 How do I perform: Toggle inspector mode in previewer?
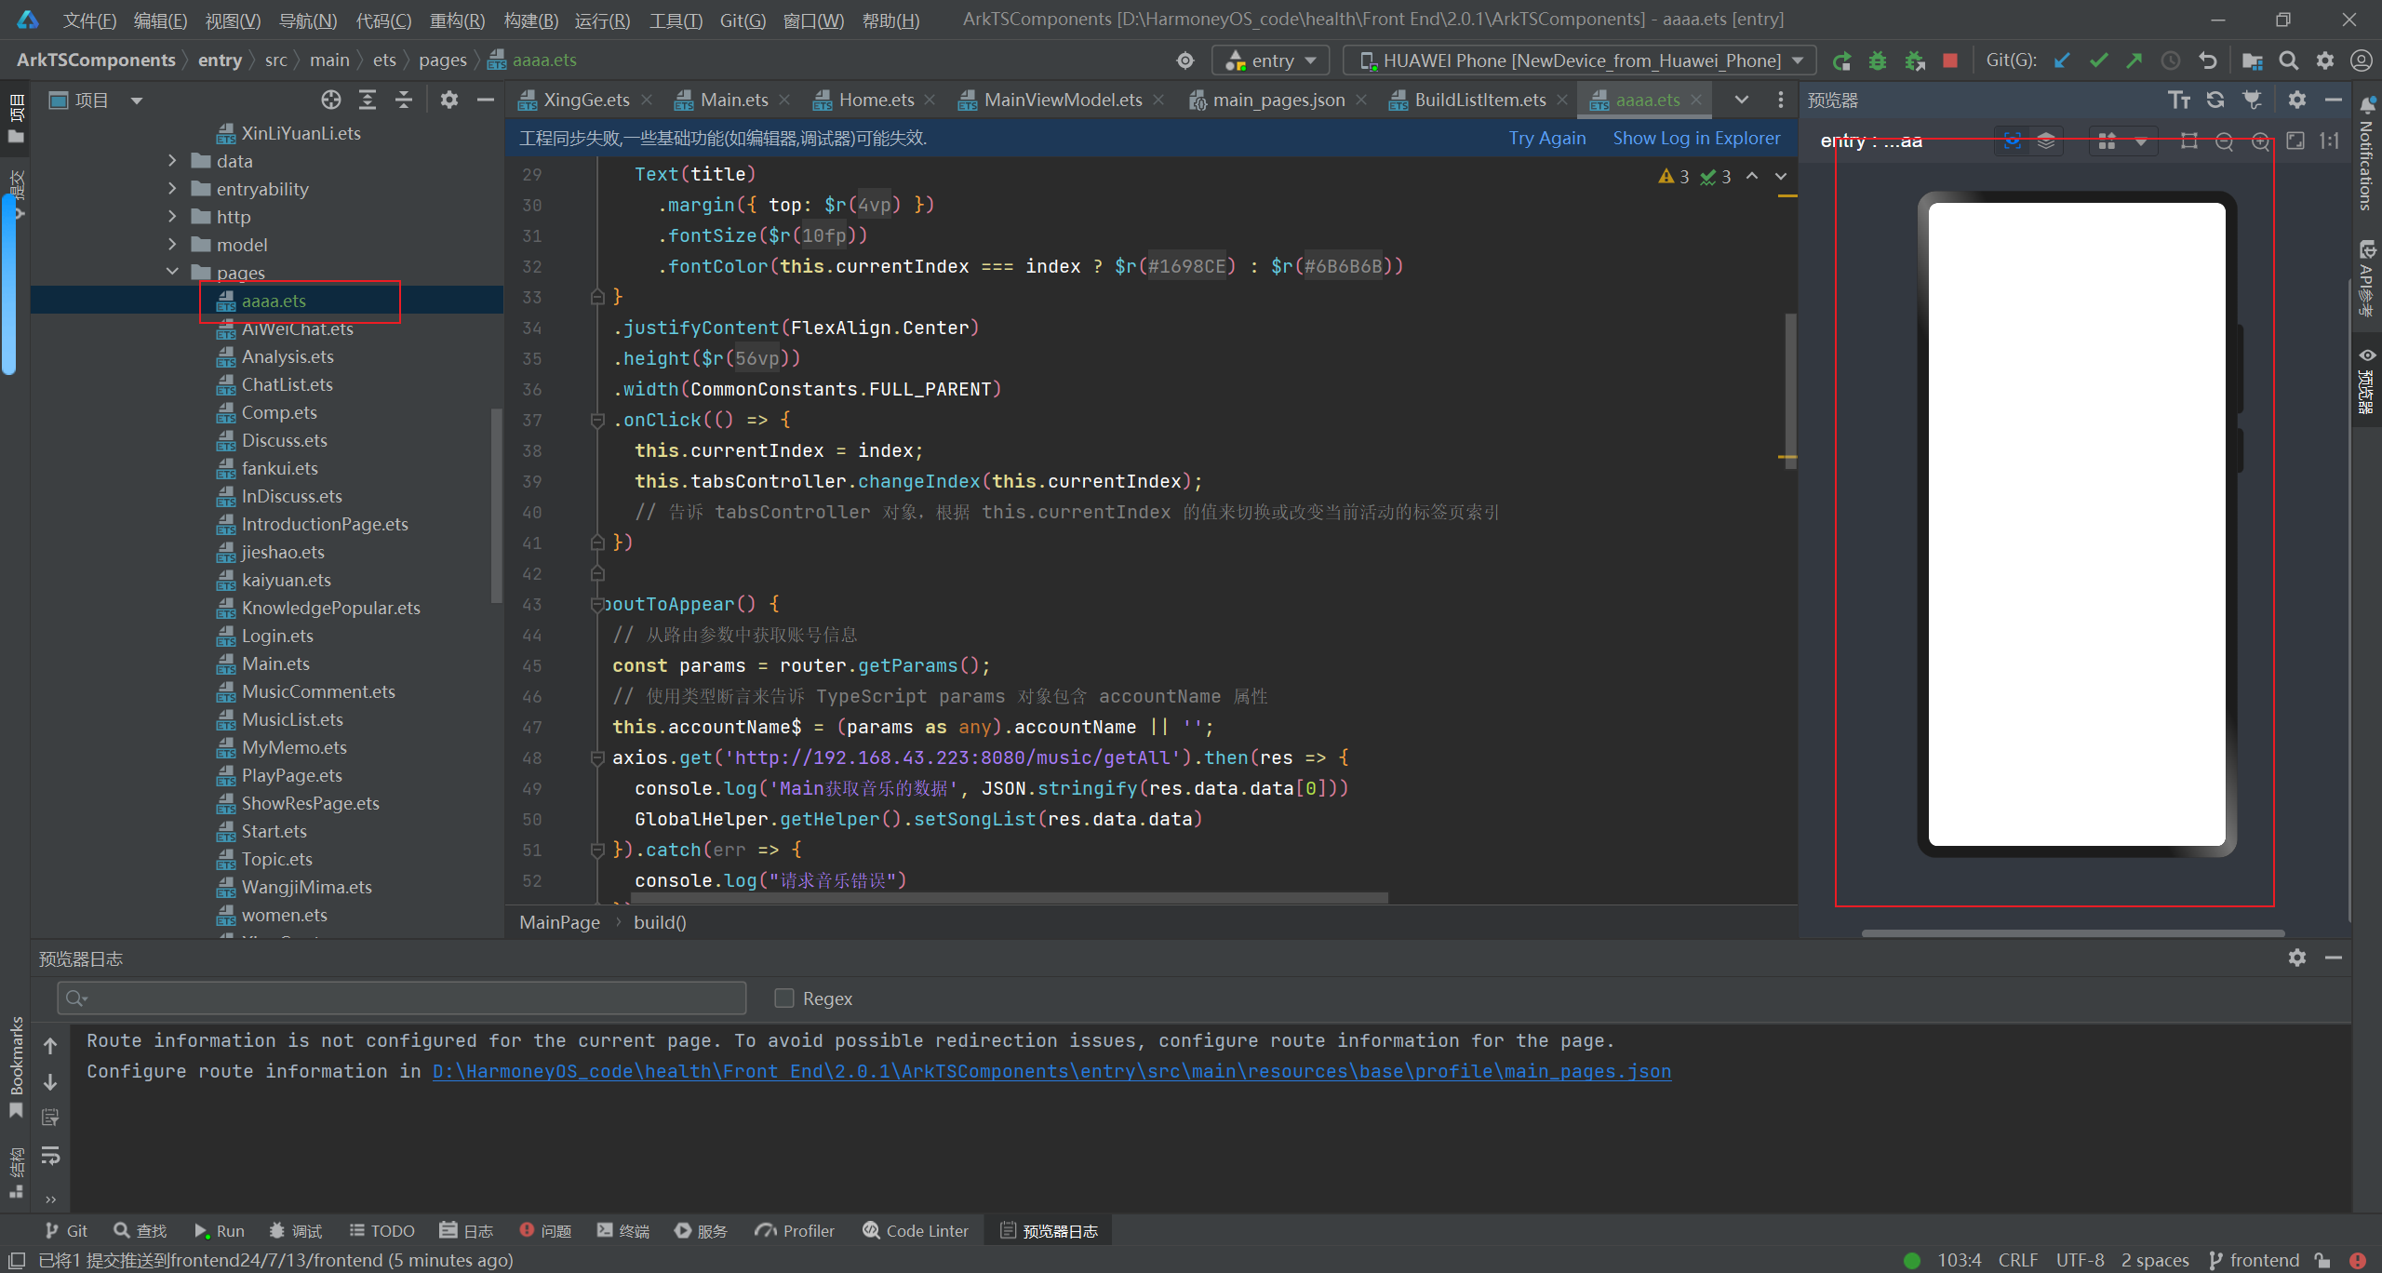coord(2012,141)
